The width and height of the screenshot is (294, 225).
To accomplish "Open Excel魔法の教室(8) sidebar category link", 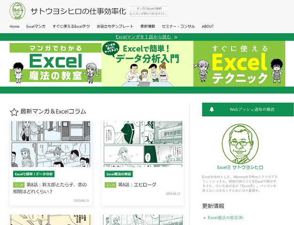I will 225,217.
